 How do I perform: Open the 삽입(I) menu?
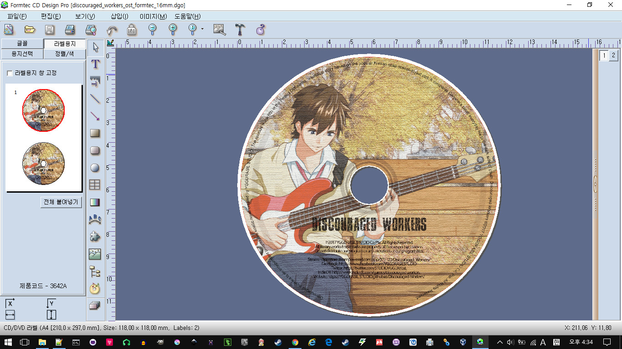tap(119, 16)
